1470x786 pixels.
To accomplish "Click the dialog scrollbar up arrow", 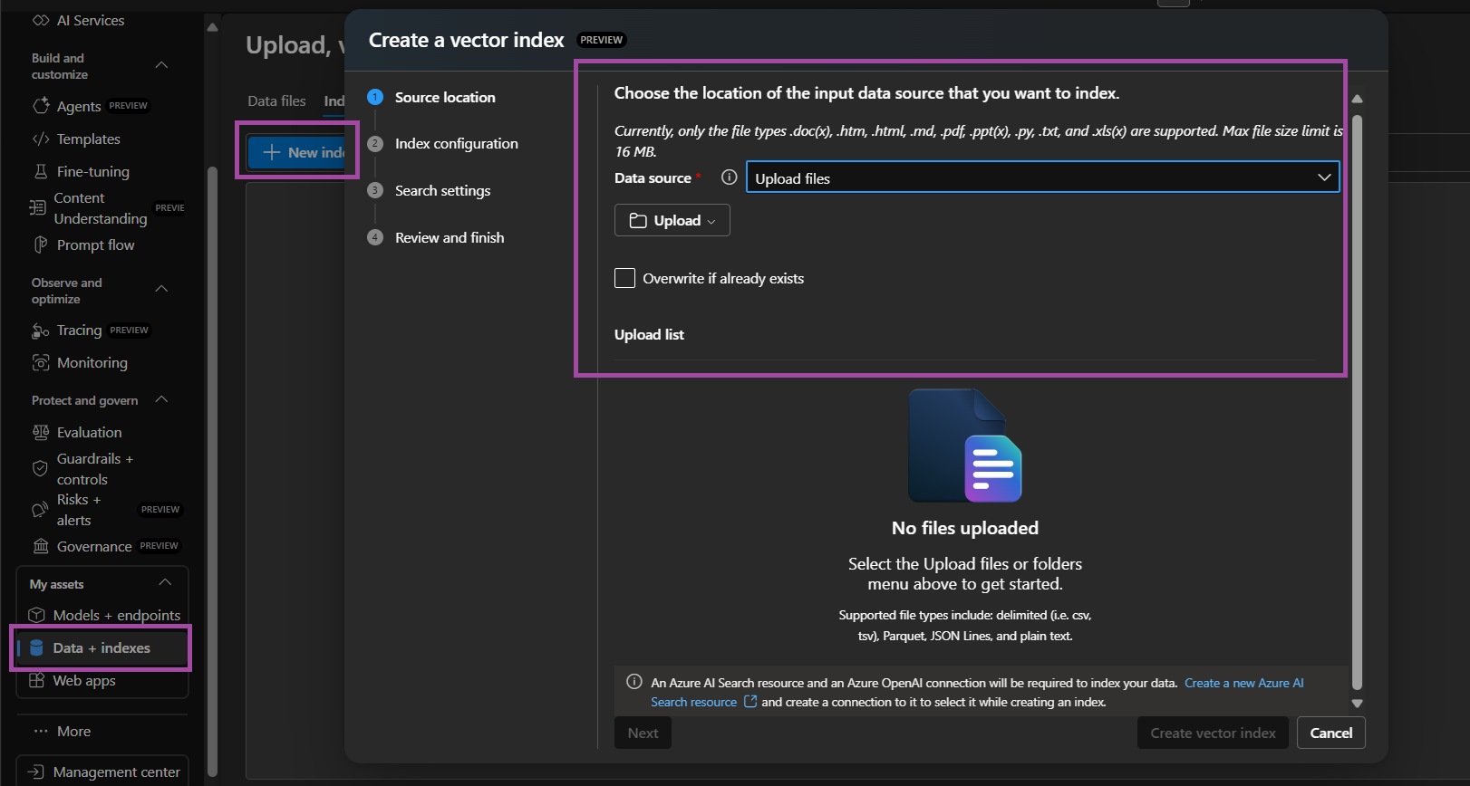I will [1357, 99].
